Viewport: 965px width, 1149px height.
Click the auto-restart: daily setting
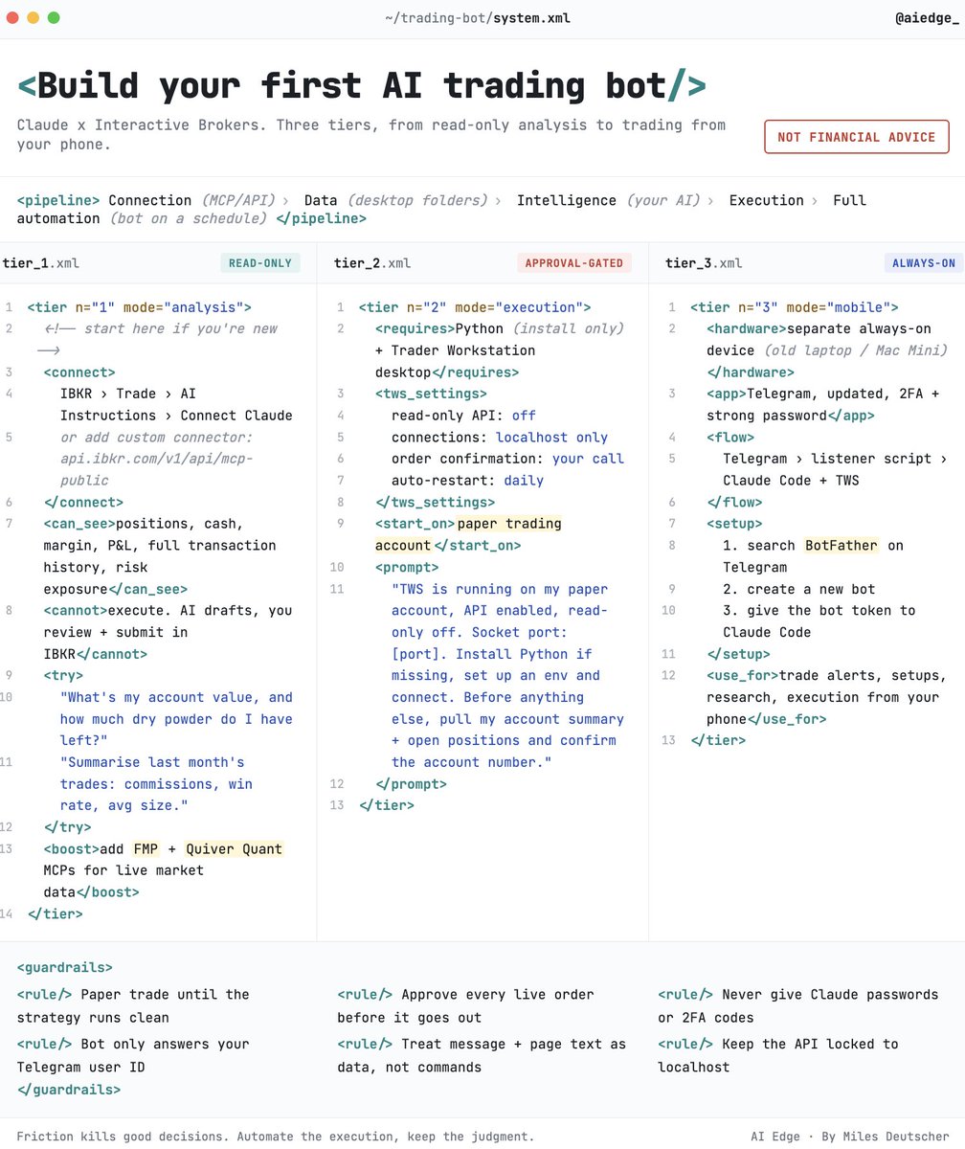[467, 481]
